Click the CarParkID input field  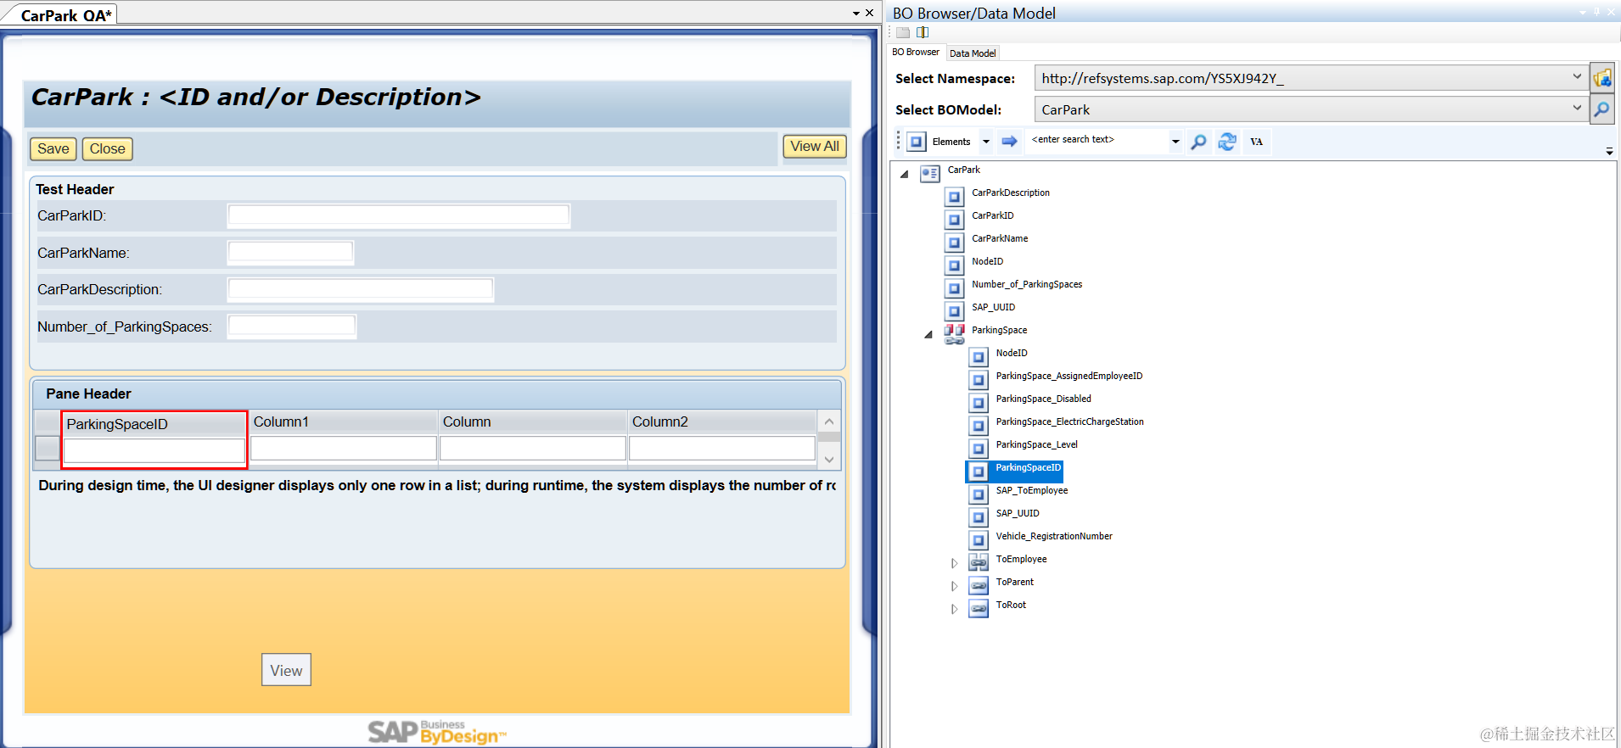399,215
